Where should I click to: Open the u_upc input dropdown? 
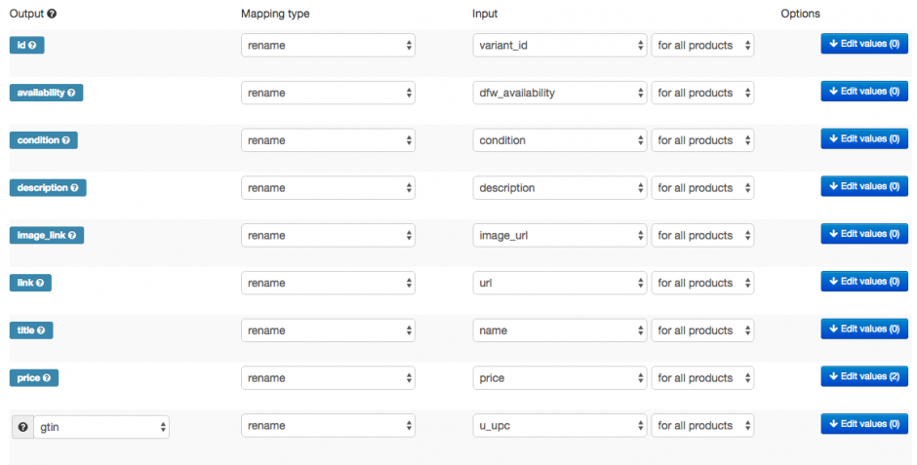pos(559,426)
